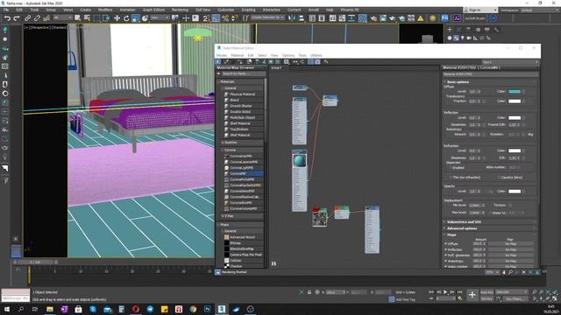Select the Unlink selection tool
Viewport: 561px width, 315px height.
(x=37, y=18)
